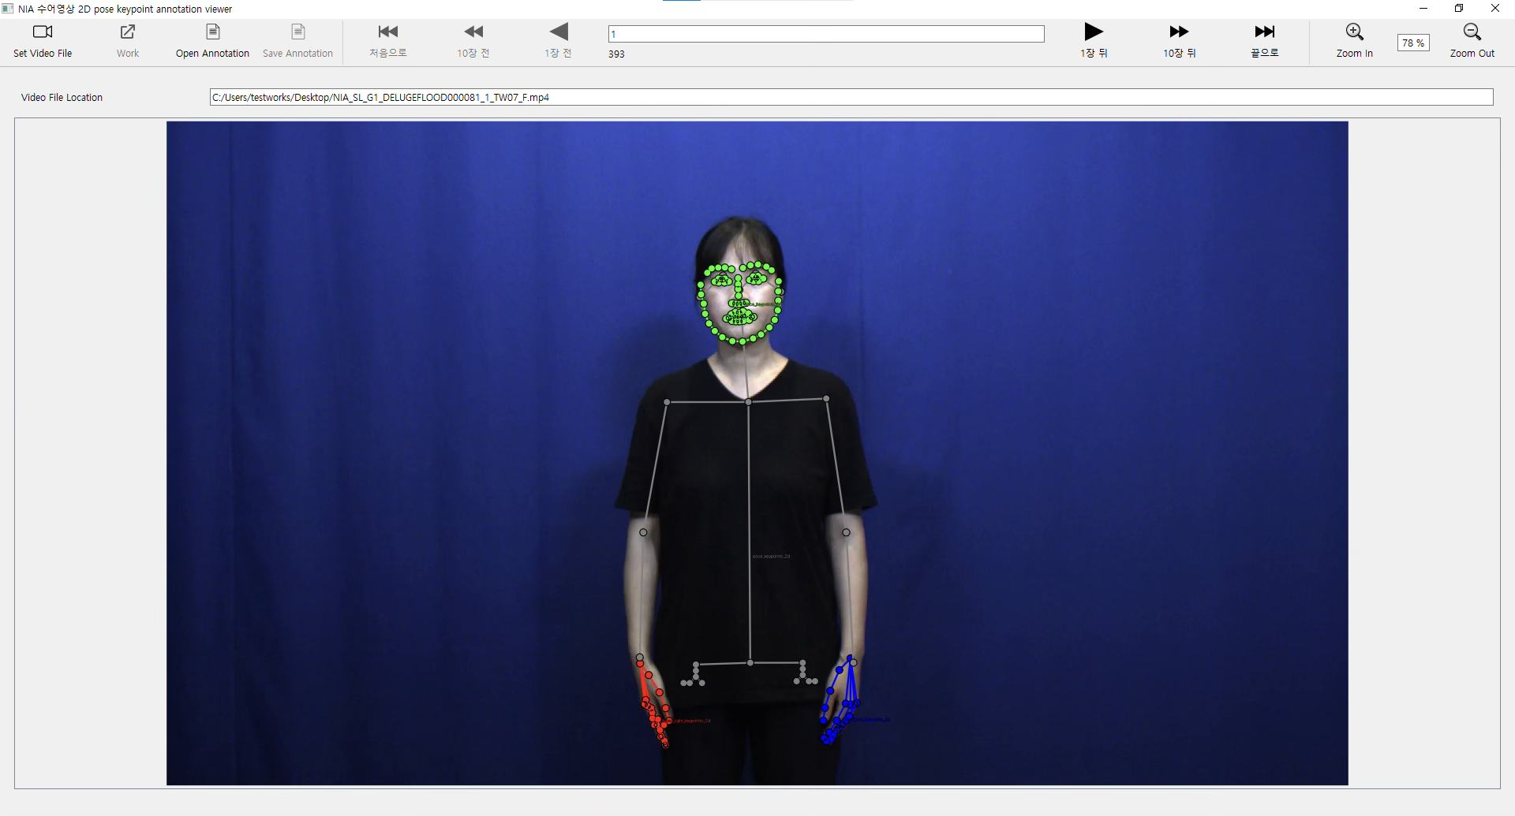1515x816 pixels.
Task: Click Save Annotation icon
Action: [297, 32]
